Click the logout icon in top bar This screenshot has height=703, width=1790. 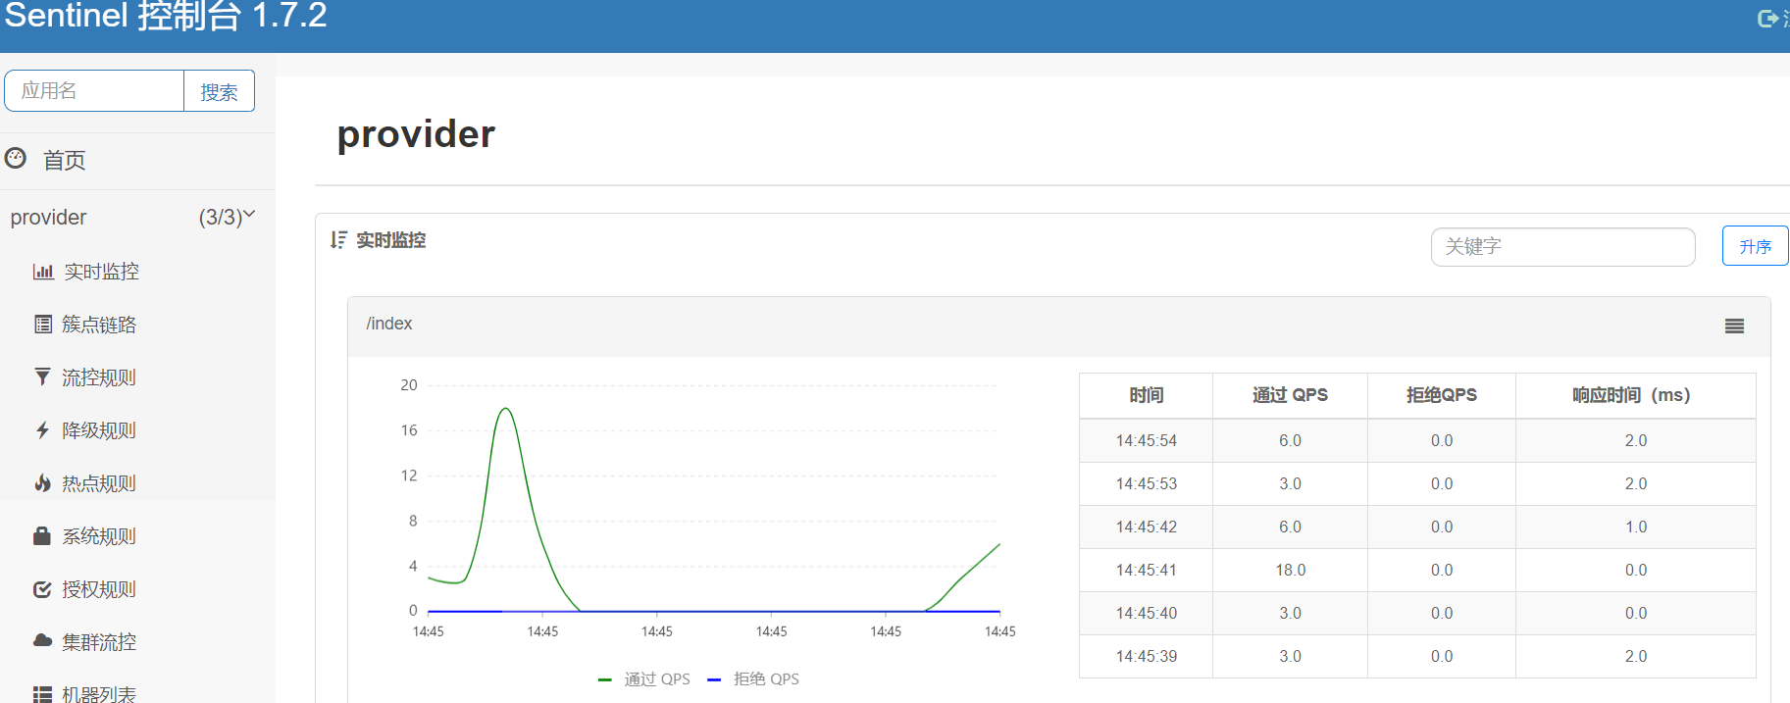tap(1768, 18)
